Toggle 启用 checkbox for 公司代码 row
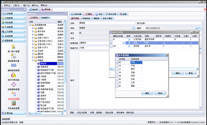Screen dimensions: 207x125 tap(129, 39)
